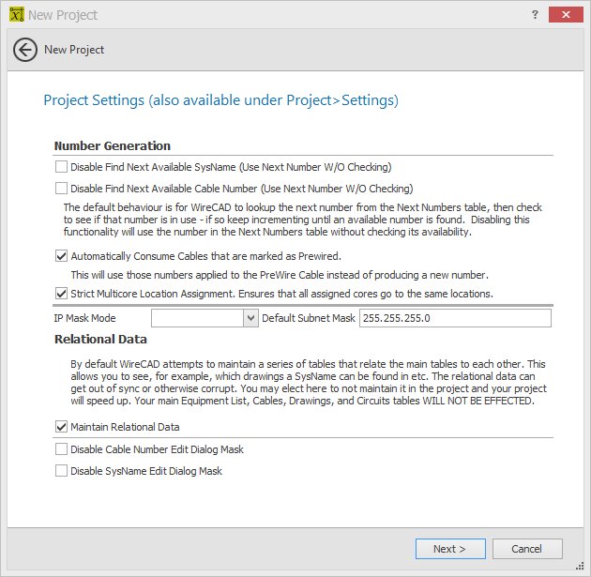Close the New Project dialog
The height and width of the screenshot is (577, 591).
click(566, 15)
